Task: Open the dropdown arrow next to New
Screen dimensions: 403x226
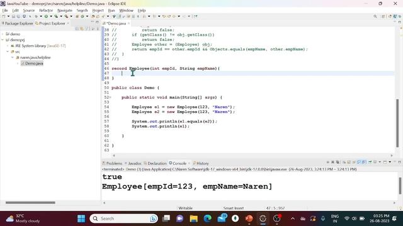Action: pos(8,16)
